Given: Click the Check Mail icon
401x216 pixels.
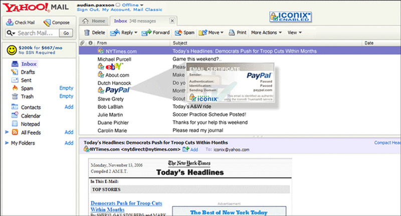Looking at the screenshot, I should tap(10, 22).
